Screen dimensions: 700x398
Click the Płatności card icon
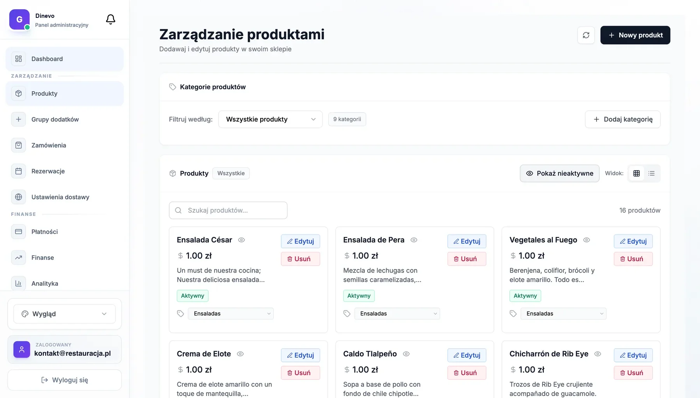[x=18, y=232]
